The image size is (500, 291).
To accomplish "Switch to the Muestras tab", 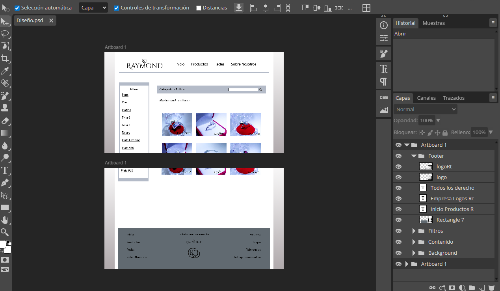I will (433, 23).
